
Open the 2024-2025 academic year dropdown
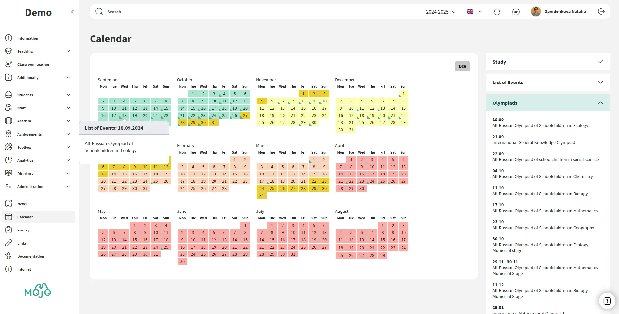440,12
